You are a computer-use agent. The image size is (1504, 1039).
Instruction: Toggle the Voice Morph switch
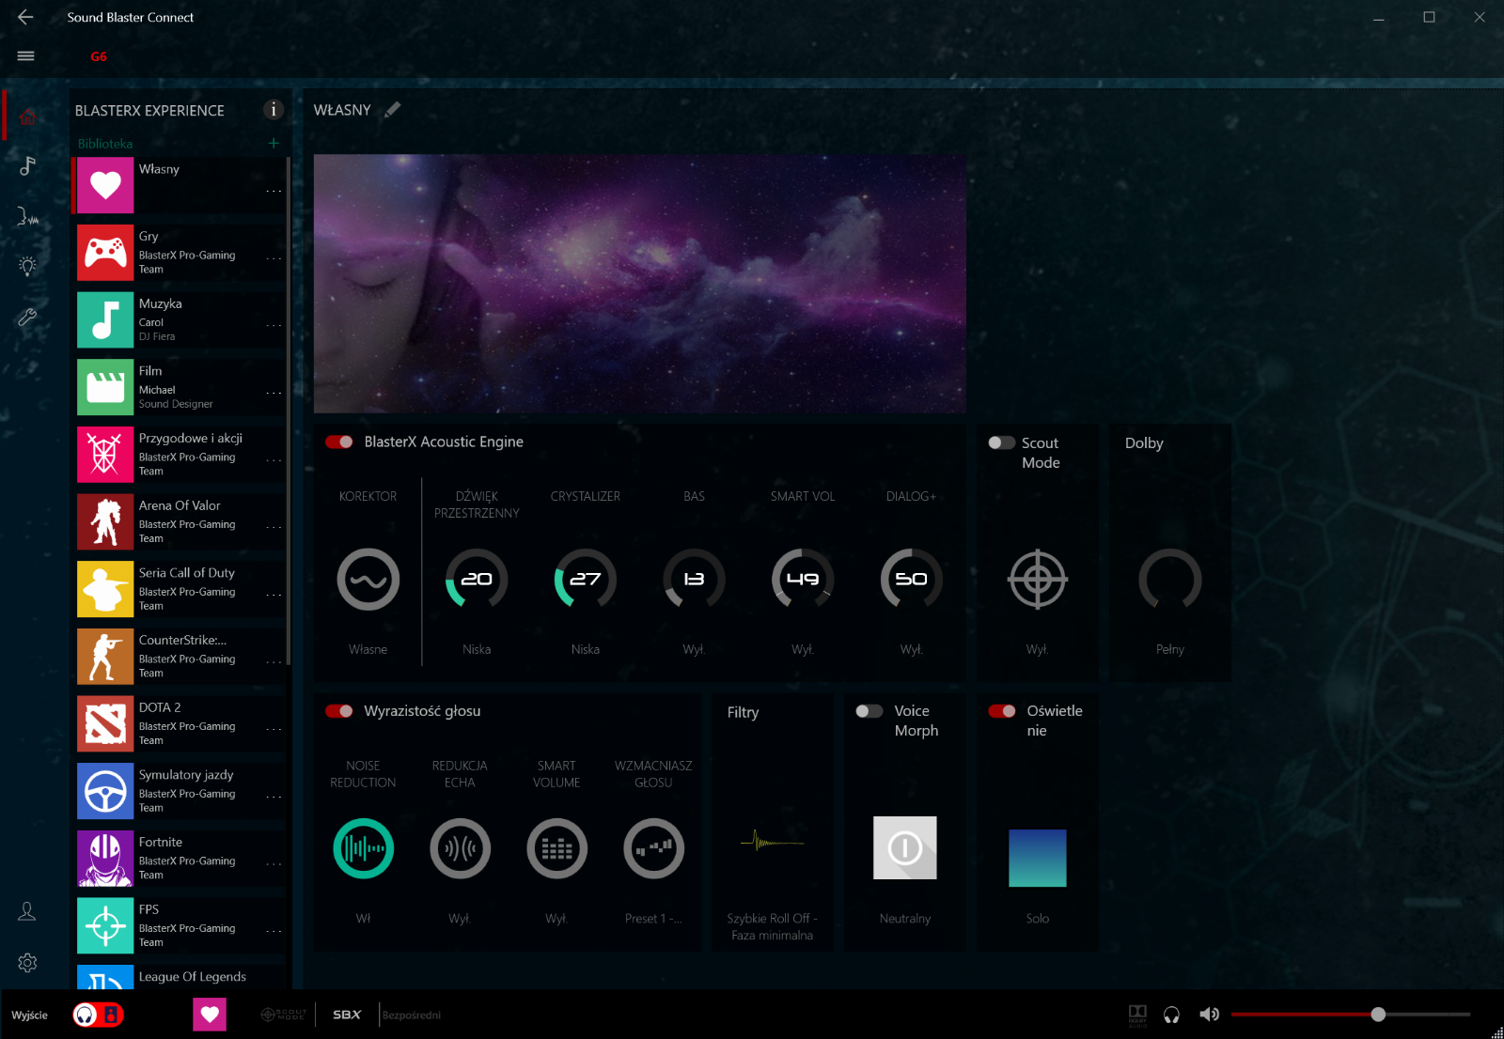point(869,711)
